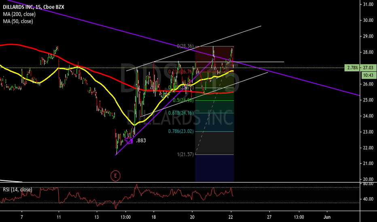The height and width of the screenshot is (222, 377).
Task: Click the 18 date label on time axis
Action: (x=154, y=217)
